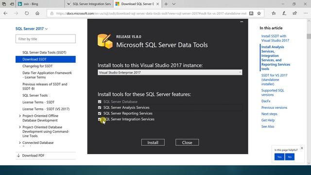Screen dimensions: 311x175
Task: Open the browser home page
Action: (x=37, y=13)
